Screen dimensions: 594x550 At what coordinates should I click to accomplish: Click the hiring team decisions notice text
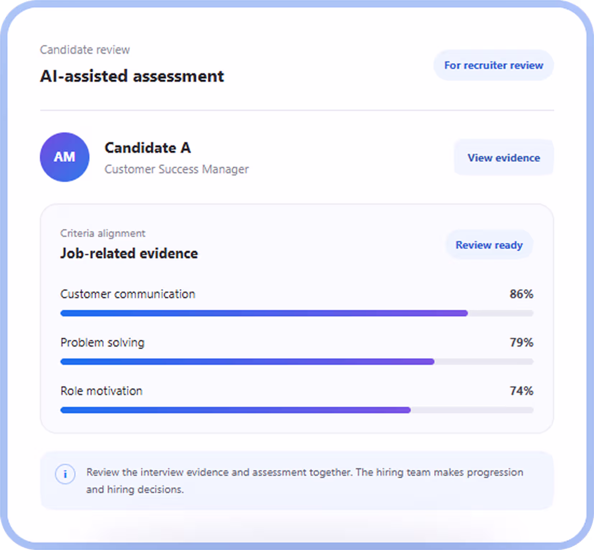(x=305, y=481)
